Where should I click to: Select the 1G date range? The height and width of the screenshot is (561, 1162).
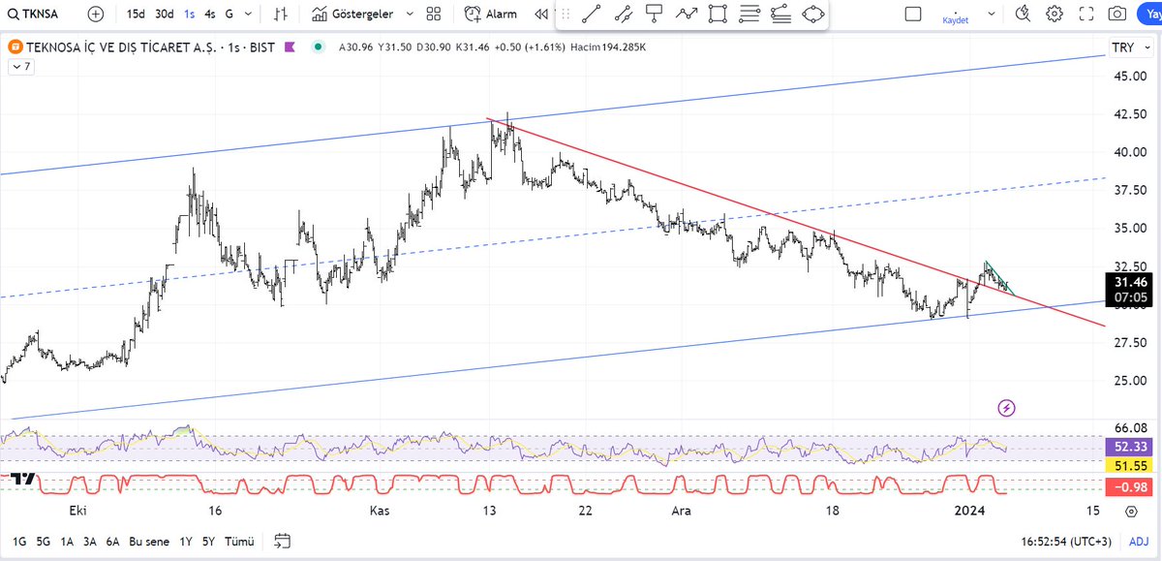coord(18,542)
